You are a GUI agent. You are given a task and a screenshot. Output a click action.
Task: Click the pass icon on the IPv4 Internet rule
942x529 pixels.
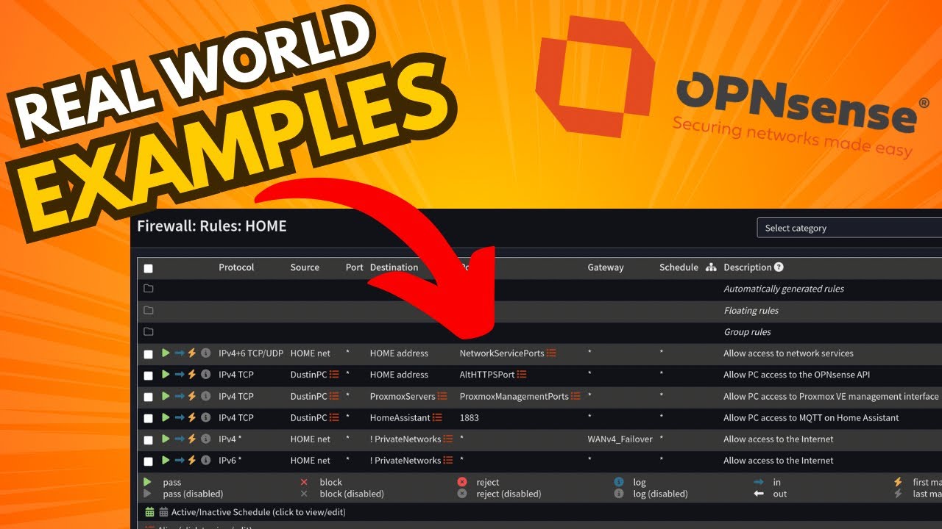click(166, 439)
